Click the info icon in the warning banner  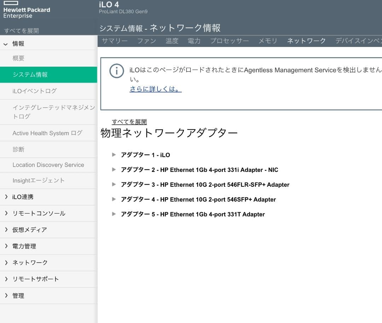coord(117,71)
